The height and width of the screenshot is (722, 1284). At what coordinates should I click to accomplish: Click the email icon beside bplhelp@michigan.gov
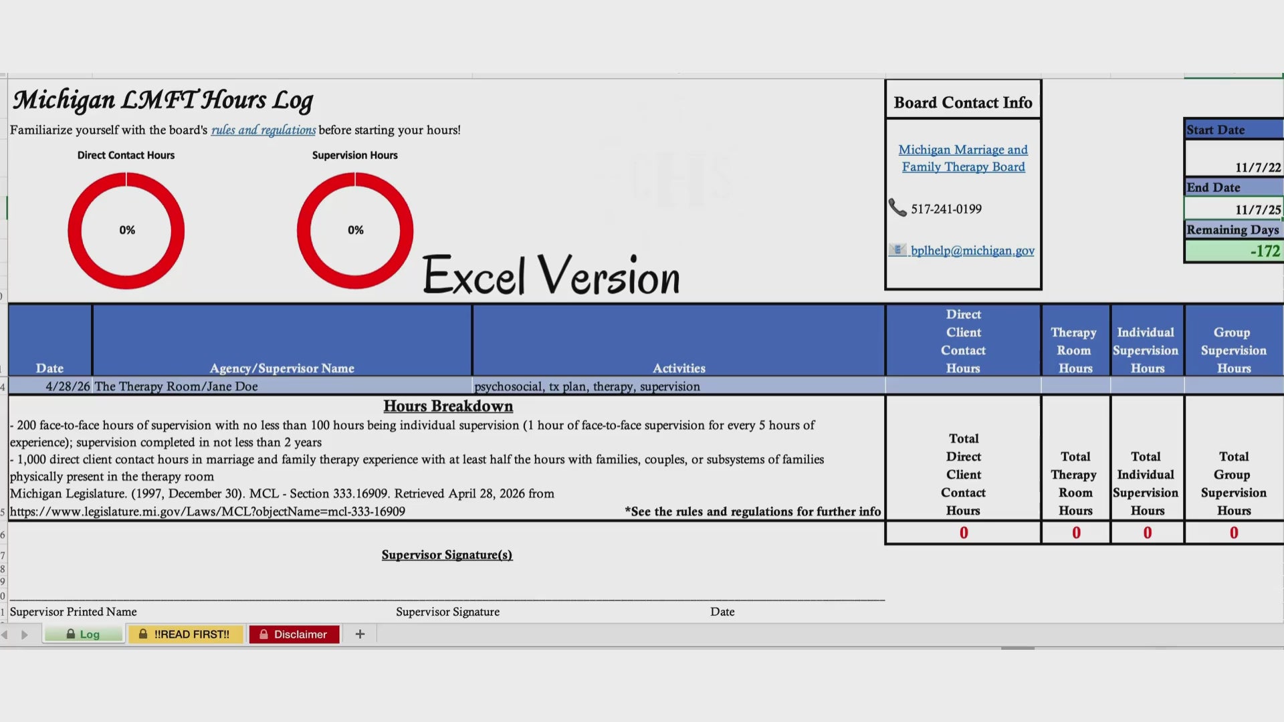tap(897, 250)
